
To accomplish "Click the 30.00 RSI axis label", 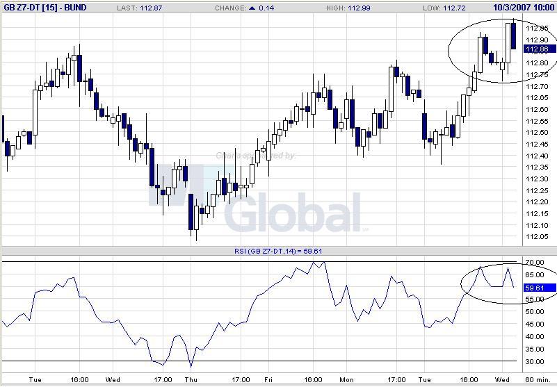I will click(x=535, y=362).
